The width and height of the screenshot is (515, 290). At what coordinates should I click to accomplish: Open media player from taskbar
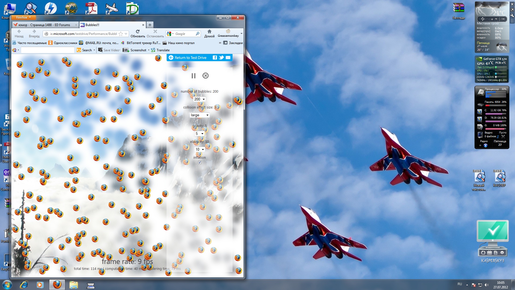(x=40, y=285)
